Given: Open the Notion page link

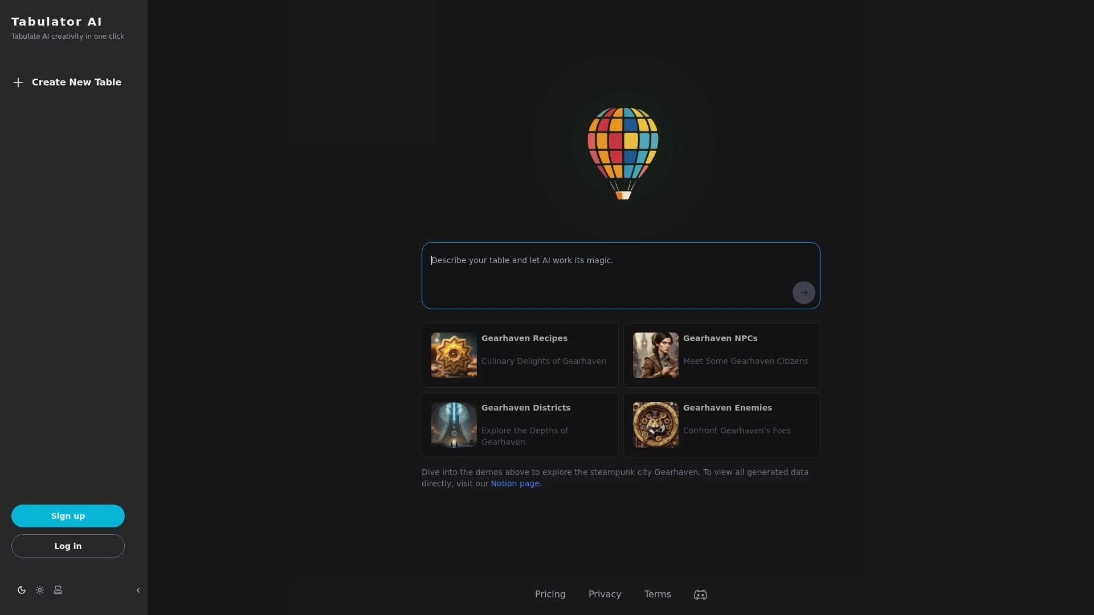Looking at the screenshot, I should point(515,483).
